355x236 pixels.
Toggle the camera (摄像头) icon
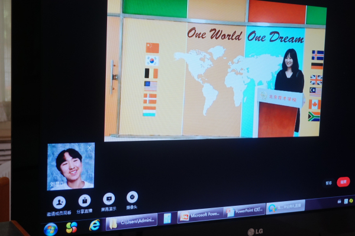click(132, 197)
